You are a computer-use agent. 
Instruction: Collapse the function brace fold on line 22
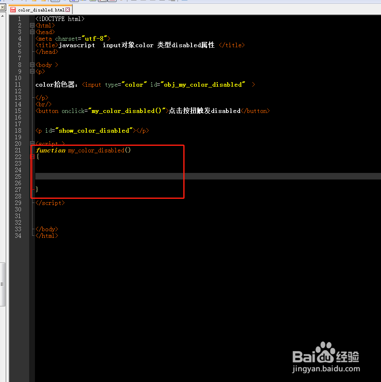tap(32, 156)
